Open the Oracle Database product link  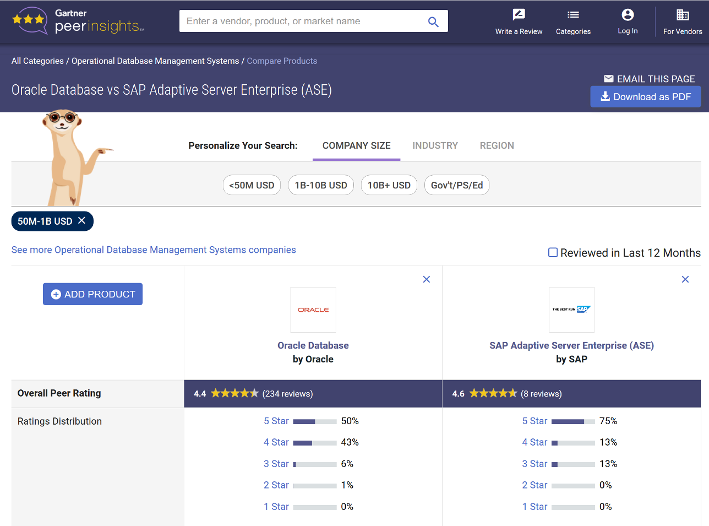coord(313,345)
